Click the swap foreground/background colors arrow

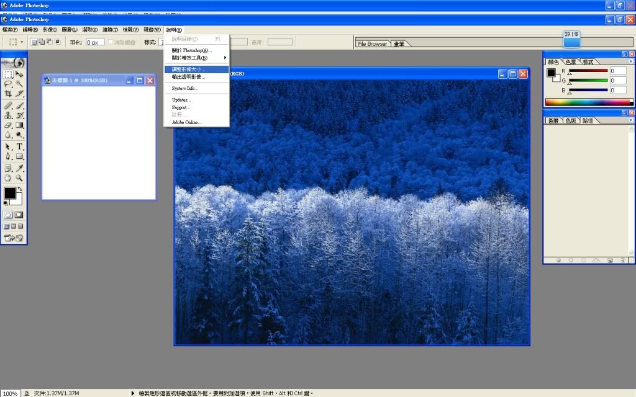(x=20, y=189)
